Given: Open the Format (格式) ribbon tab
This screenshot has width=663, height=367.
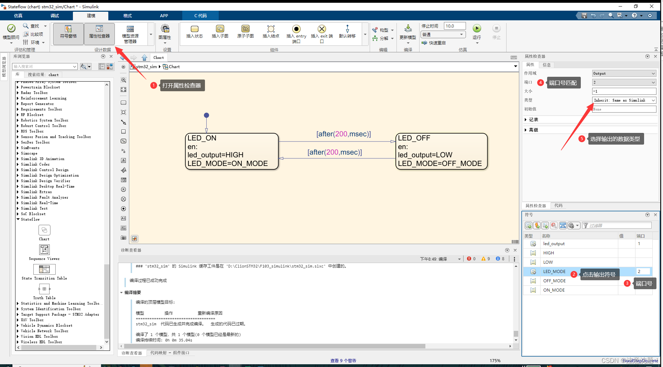Looking at the screenshot, I should [128, 16].
